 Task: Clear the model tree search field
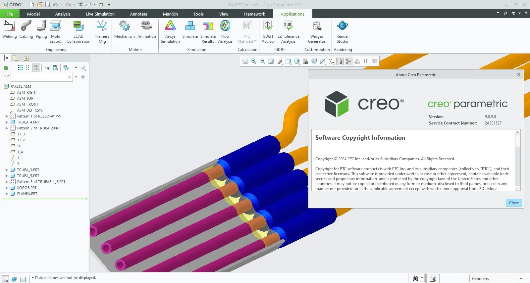(x=70, y=77)
